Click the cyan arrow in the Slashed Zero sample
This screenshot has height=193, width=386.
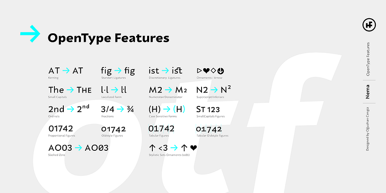point(78,148)
